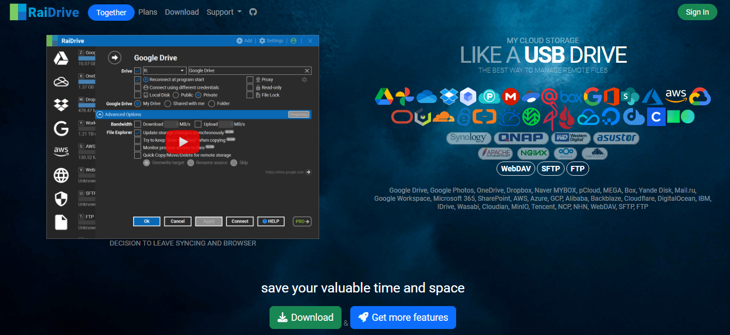Viewport: 730px width, 335px height.
Task: Click the Azure triangle icon
Action: (x=652, y=97)
